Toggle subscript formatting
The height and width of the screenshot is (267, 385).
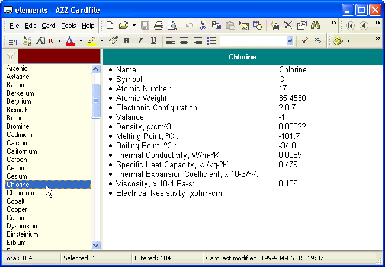coord(318,41)
